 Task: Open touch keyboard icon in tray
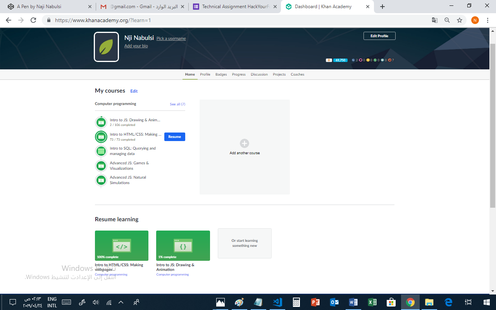point(66,302)
